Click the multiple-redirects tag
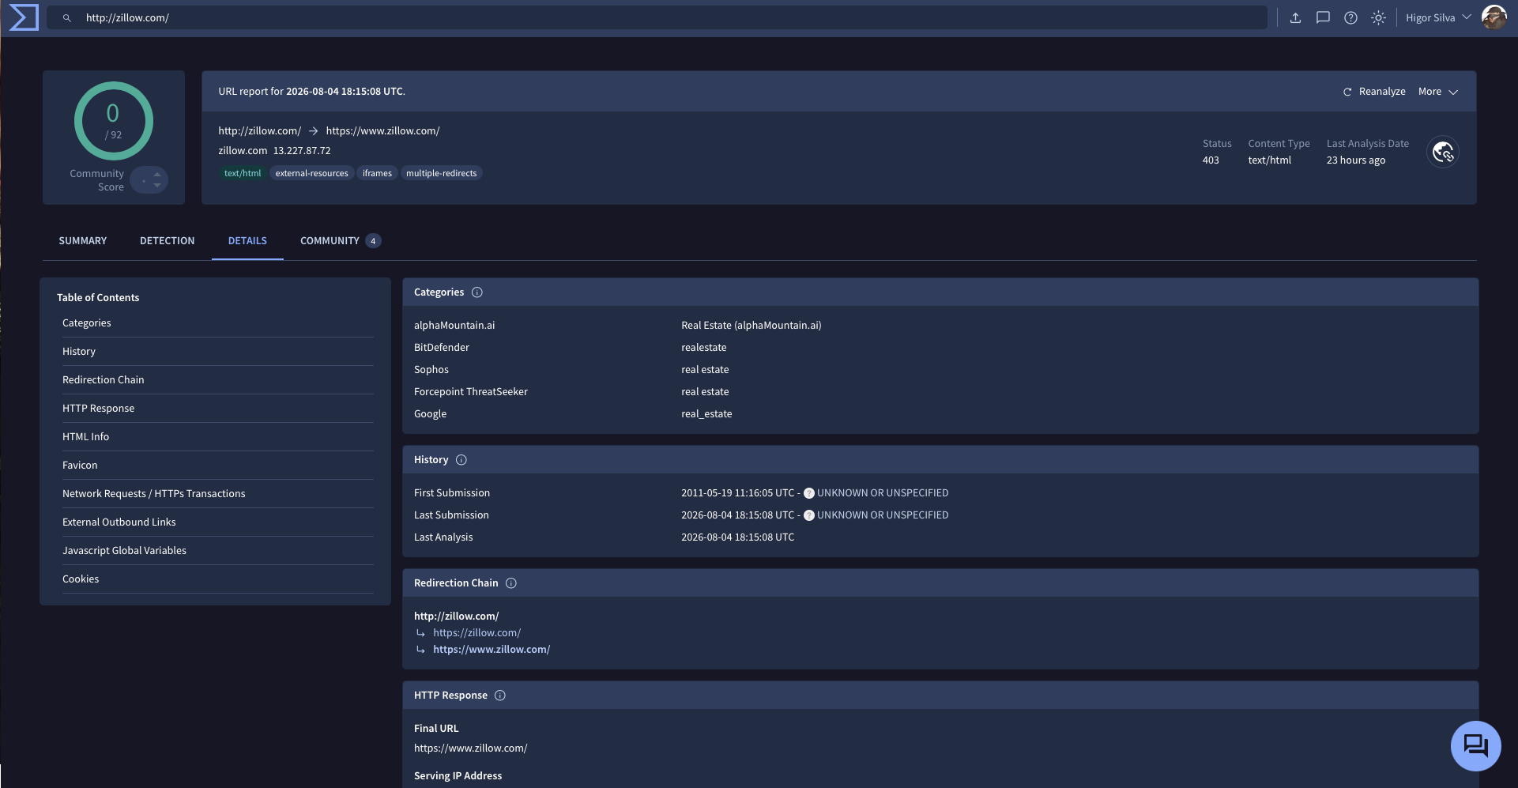 tap(442, 173)
